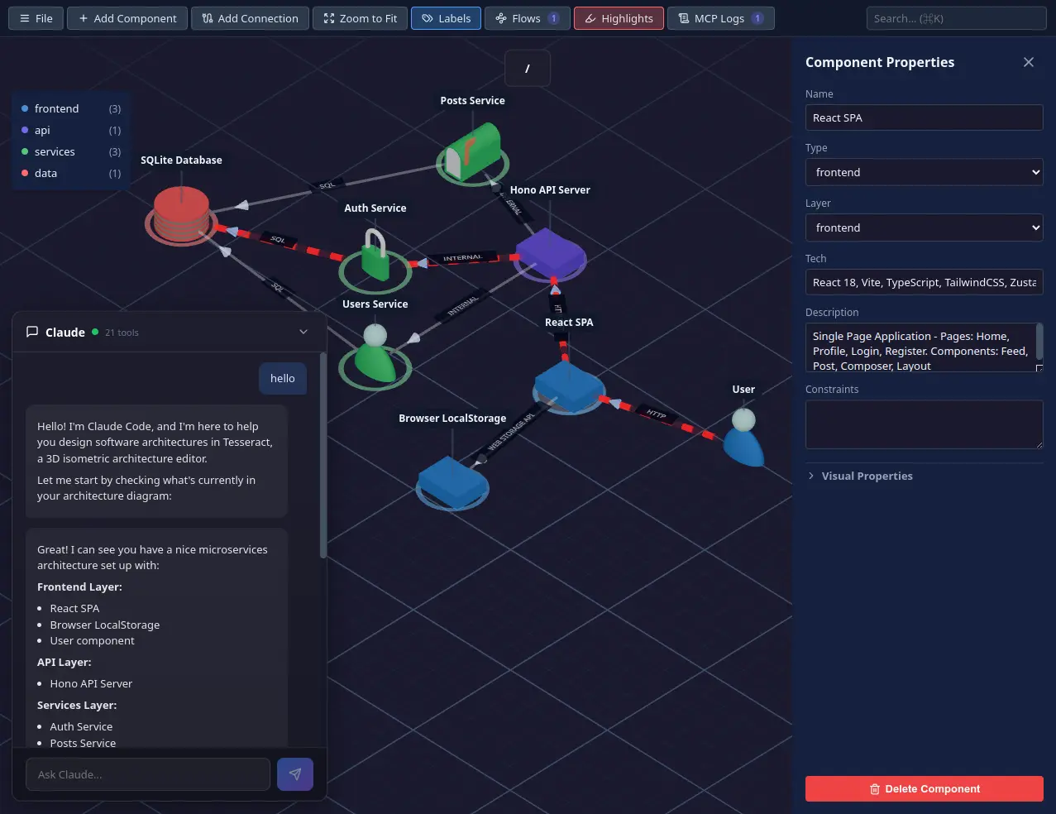
Task: Toggle the Labels display button
Action: (x=446, y=18)
